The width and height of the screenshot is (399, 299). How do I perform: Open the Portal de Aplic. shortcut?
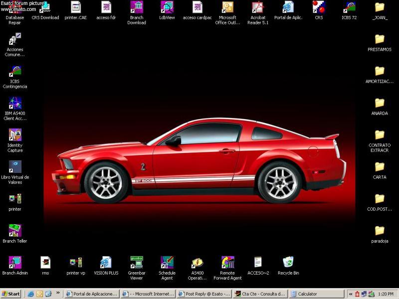click(x=288, y=10)
